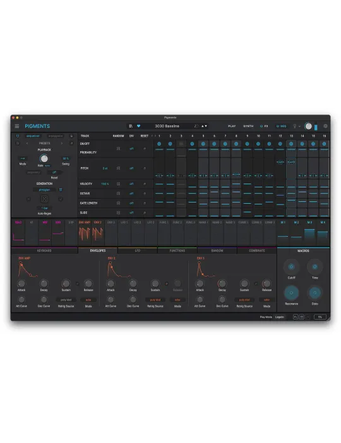Open the playback Mode direction dropdown
The height and width of the screenshot is (443, 341).
(x=23, y=158)
